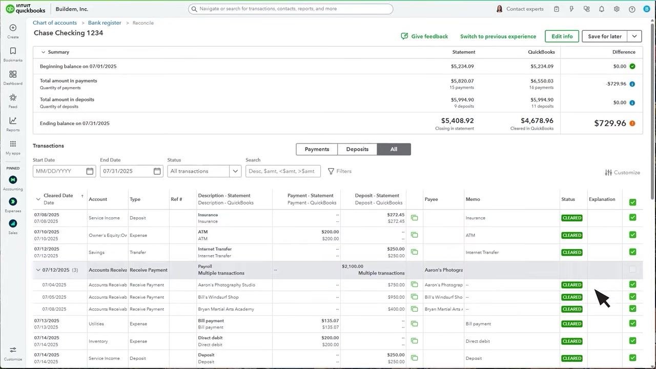Open pinned Accounting icon

point(13,180)
